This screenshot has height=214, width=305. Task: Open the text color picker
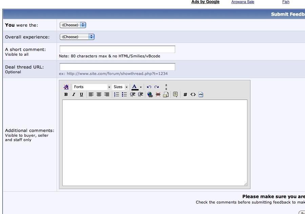pyautogui.click(x=141, y=87)
